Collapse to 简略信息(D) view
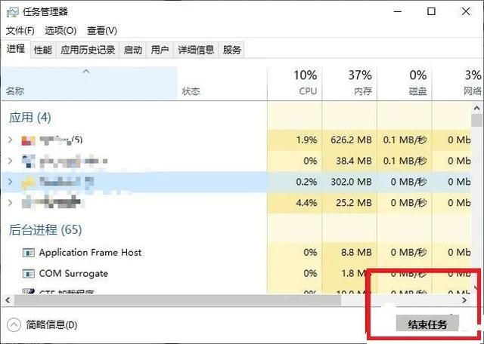Image resolution: width=484 pixels, height=344 pixels. [x=42, y=324]
